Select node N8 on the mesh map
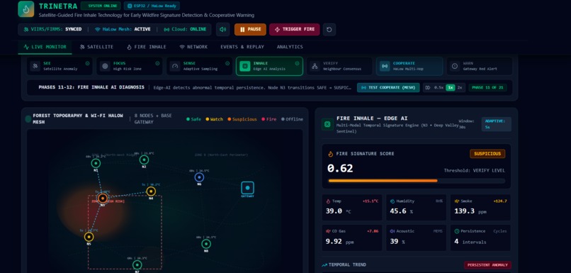 [x=206, y=244]
